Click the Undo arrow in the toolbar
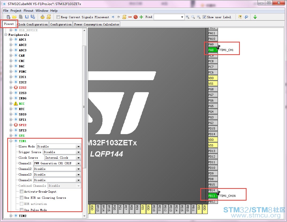Image resolution: width=287 pixels, height=222 pixels. click(113, 17)
